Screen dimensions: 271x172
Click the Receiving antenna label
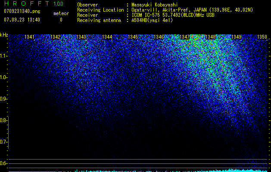tap(99, 20)
